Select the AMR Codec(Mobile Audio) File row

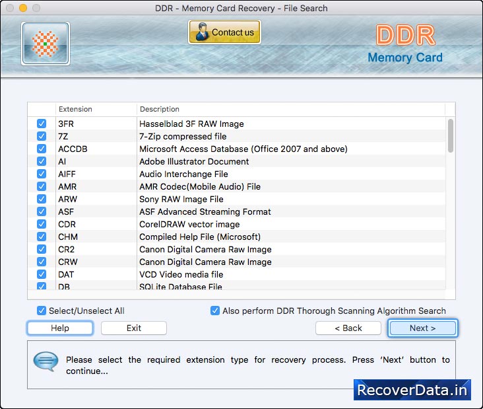coord(237,186)
